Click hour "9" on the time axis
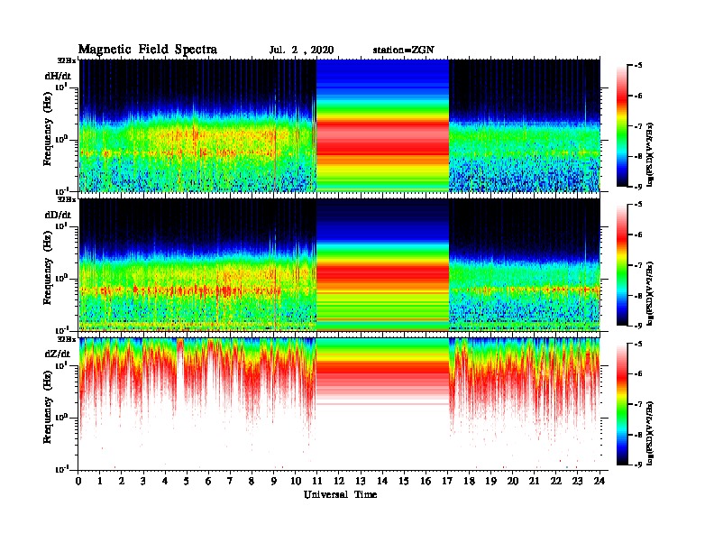The image size is (714, 552). [x=274, y=481]
